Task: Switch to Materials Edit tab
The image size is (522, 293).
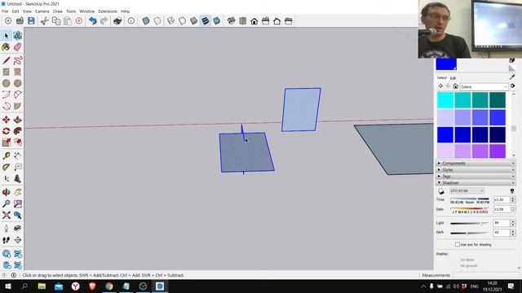Action: (453, 78)
